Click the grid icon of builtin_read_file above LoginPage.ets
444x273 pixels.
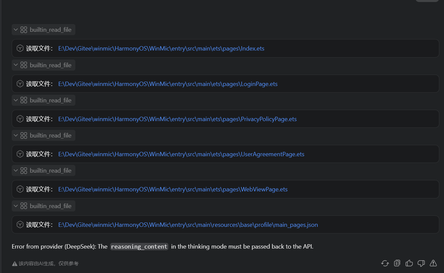click(24, 65)
